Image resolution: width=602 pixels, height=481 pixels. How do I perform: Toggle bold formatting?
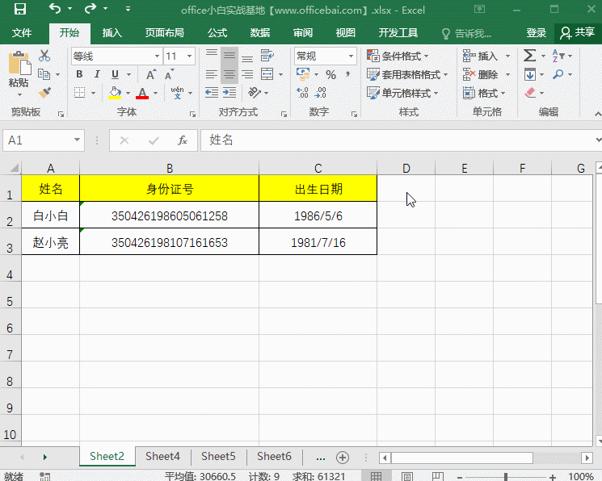click(79, 74)
